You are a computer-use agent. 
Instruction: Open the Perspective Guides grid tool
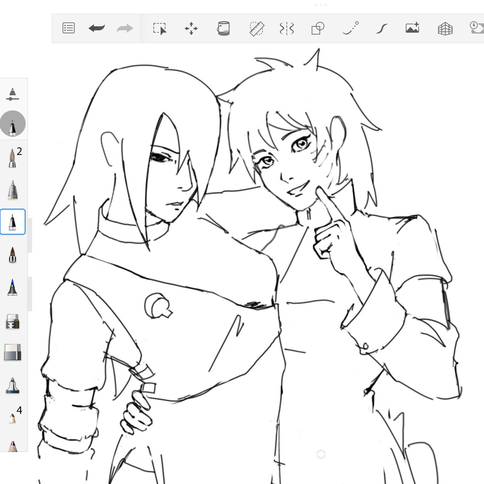click(445, 29)
